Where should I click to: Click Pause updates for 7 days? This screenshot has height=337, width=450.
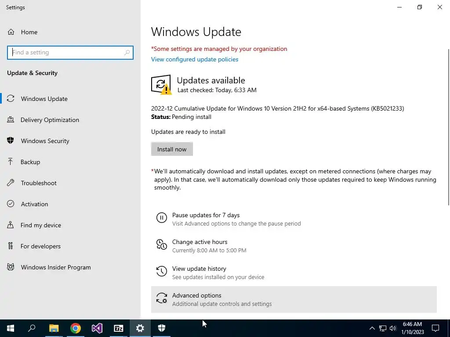(294, 219)
